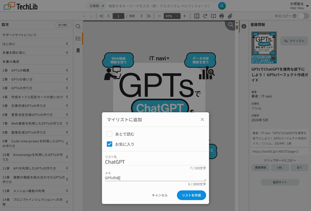Open the user account dropdown arrow
Viewport: 311px width, 211px height.
point(307,6)
